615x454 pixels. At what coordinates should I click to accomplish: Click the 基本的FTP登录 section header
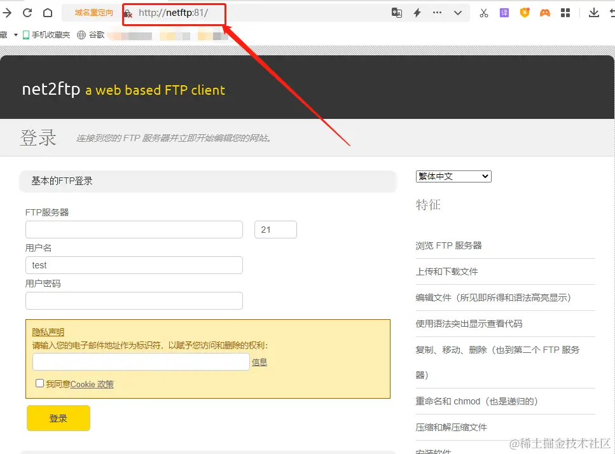pyautogui.click(x=208, y=181)
